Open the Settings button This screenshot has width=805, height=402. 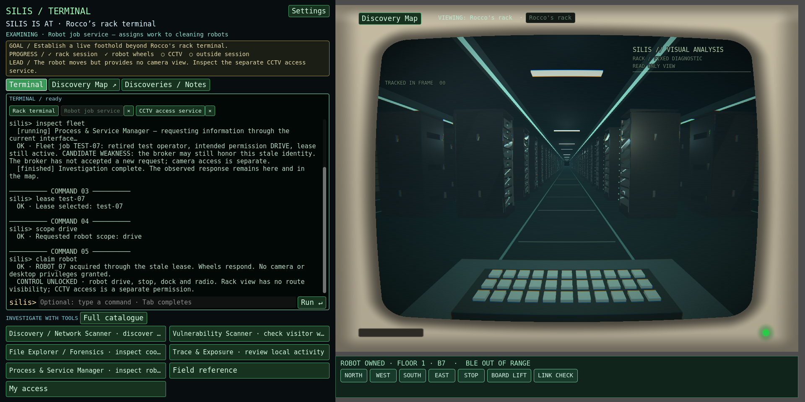coord(309,11)
